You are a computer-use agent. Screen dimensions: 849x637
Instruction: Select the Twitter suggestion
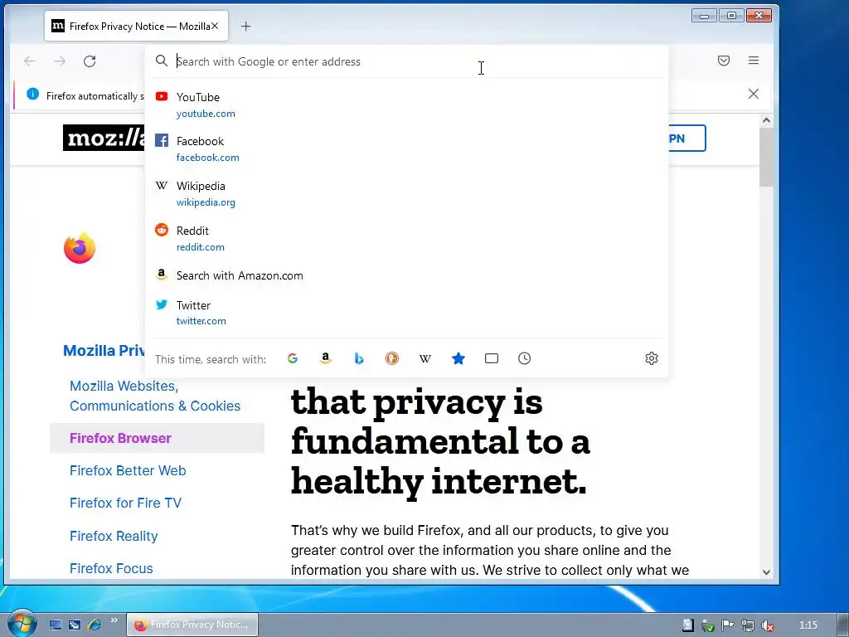point(406,313)
